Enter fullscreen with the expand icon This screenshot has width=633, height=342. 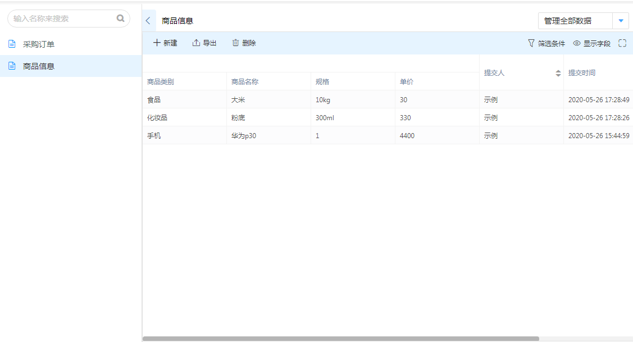click(x=622, y=43)
